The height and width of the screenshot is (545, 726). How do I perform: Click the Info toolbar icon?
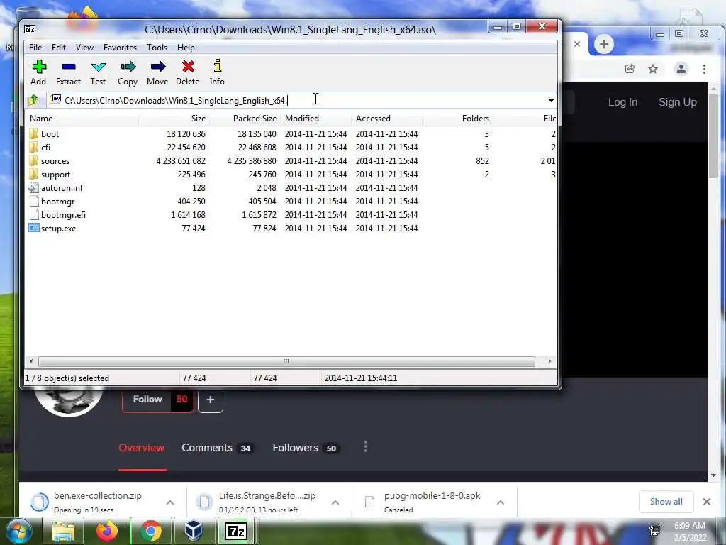217,66
